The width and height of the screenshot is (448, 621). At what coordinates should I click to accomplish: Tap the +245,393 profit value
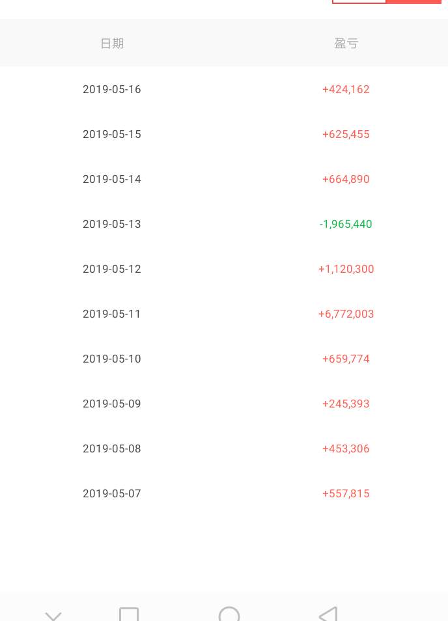coord(346,404)
